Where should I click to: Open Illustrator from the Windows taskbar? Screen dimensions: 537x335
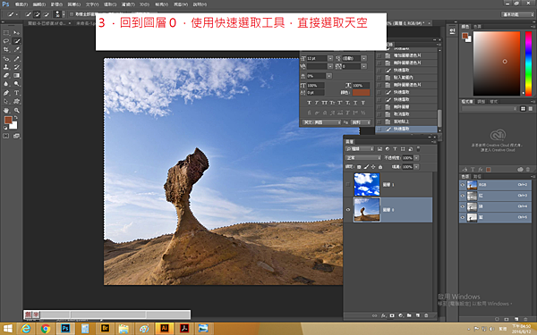[x=165, y=329]
